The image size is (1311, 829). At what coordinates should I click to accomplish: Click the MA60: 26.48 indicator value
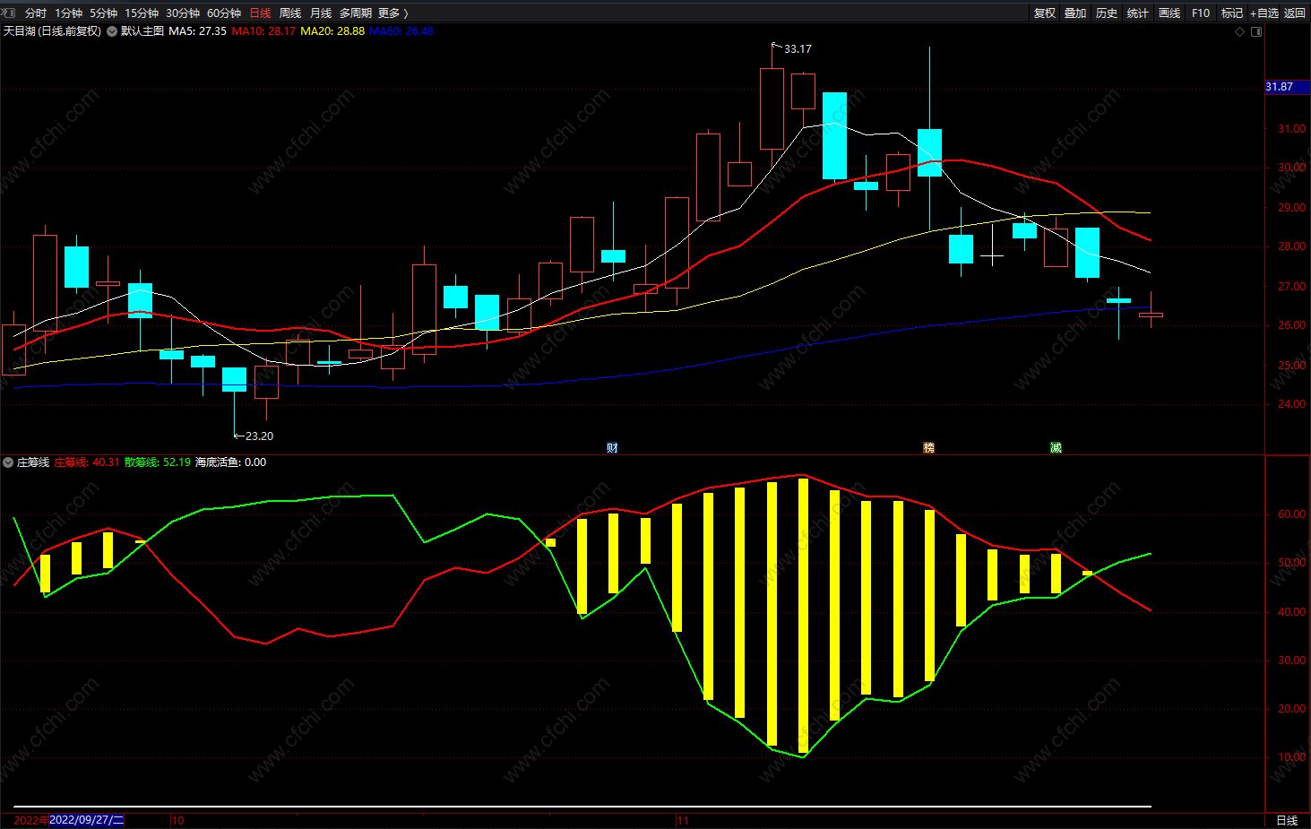[x=401, y=31]
